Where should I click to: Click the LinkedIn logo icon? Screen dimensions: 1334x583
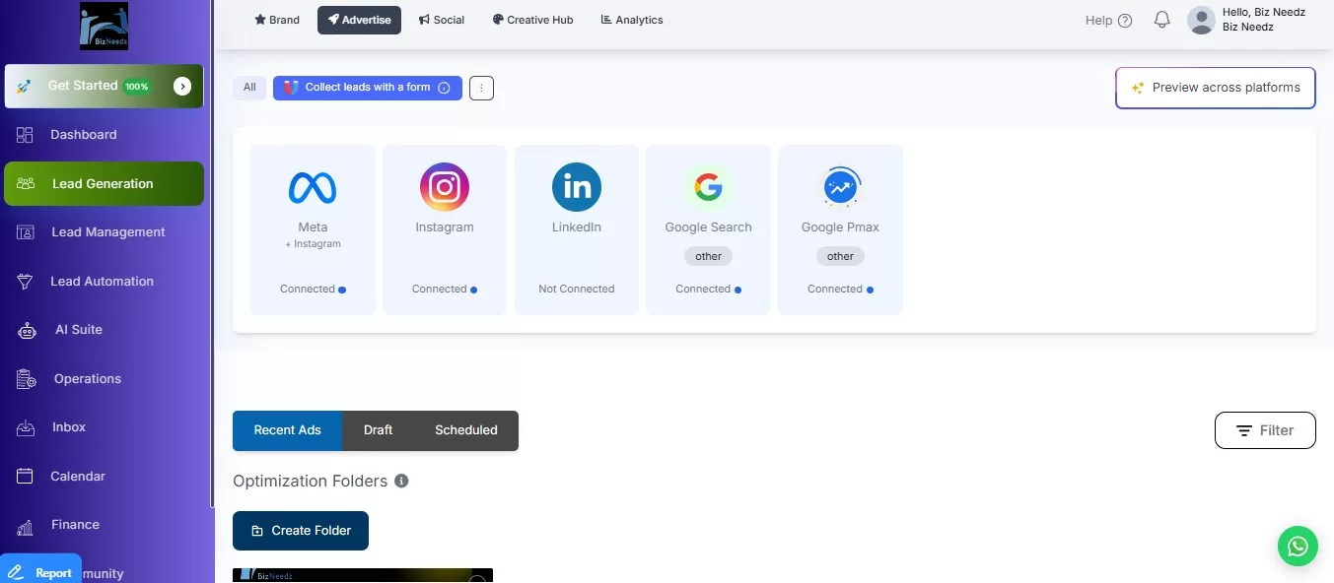pyautogui.click(x=577, y=187)
